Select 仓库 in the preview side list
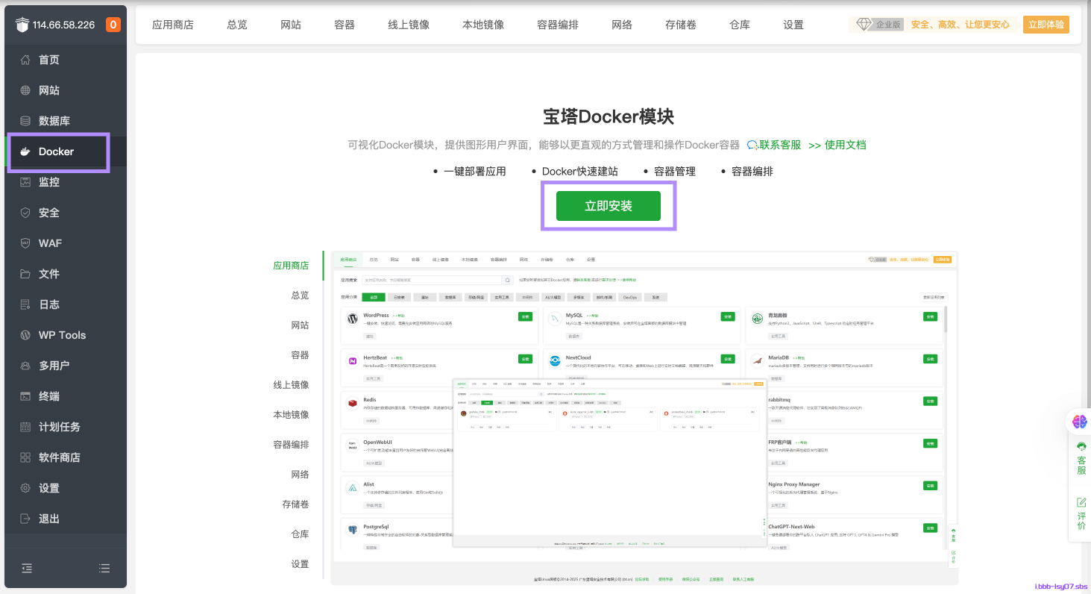The width and height of the screenshot is (1091, 594). tap(300, 534)
